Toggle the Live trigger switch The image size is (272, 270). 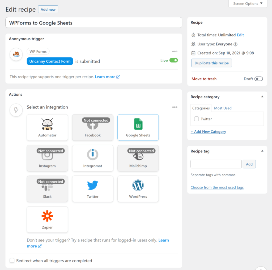[174, 60]
